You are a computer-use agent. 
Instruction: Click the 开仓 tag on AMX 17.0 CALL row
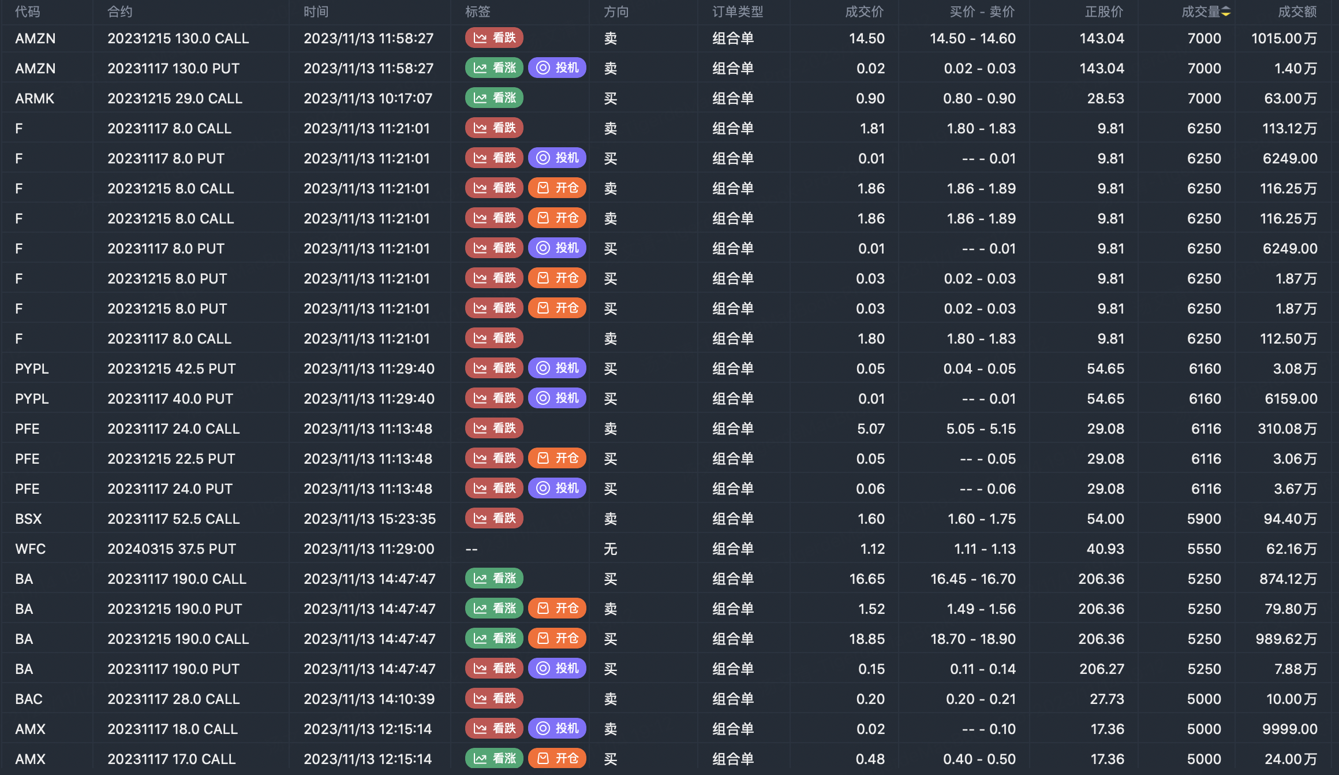click(x=557, y=759)
